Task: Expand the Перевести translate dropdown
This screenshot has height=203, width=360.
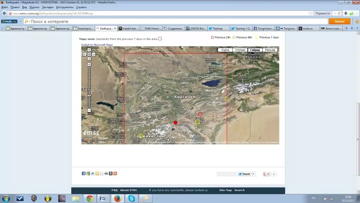Action: (x=332, y=13)
